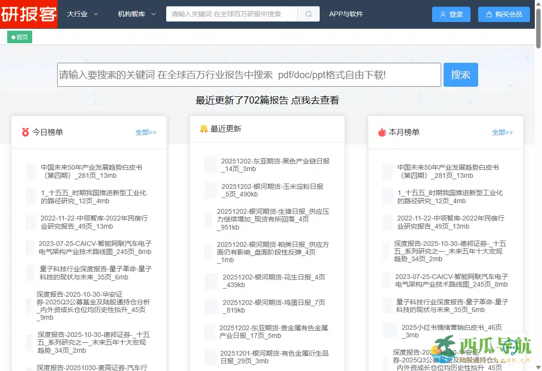Open the APP与软件 menu

coord(346,14)
